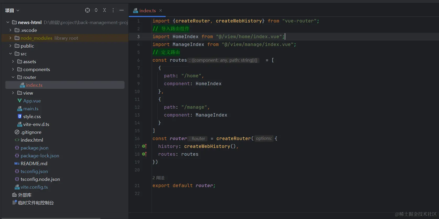Screen dimensions: 439x219
Task: Click the HTML icon of index.html
Action: click(17, 140)
